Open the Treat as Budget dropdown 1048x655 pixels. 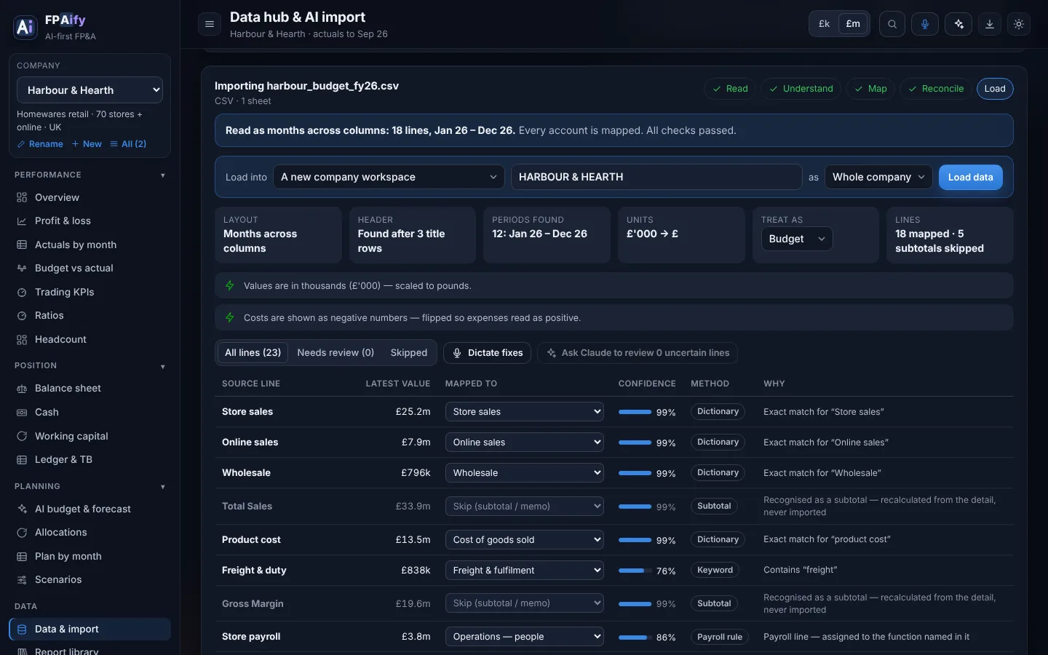tap(797, 239)
